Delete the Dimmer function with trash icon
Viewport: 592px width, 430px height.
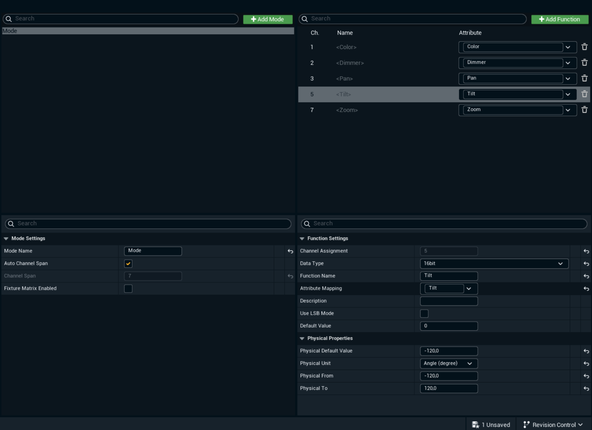pos(584,62)
